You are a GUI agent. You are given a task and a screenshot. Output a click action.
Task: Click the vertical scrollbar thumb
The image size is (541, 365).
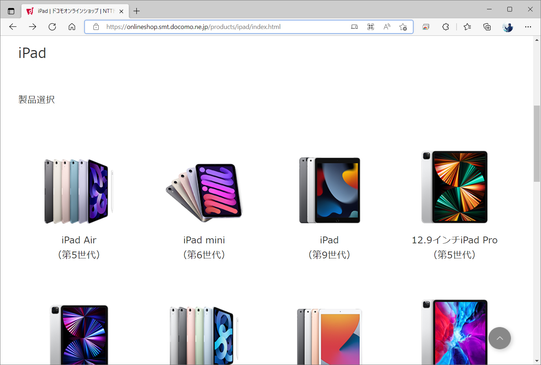(x=537, y=144)
